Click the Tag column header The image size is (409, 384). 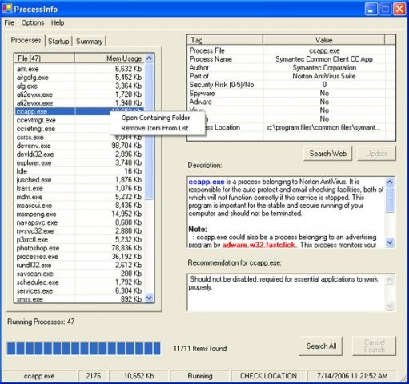225,40
